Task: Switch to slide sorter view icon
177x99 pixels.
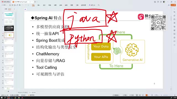Action: (140, 95)
